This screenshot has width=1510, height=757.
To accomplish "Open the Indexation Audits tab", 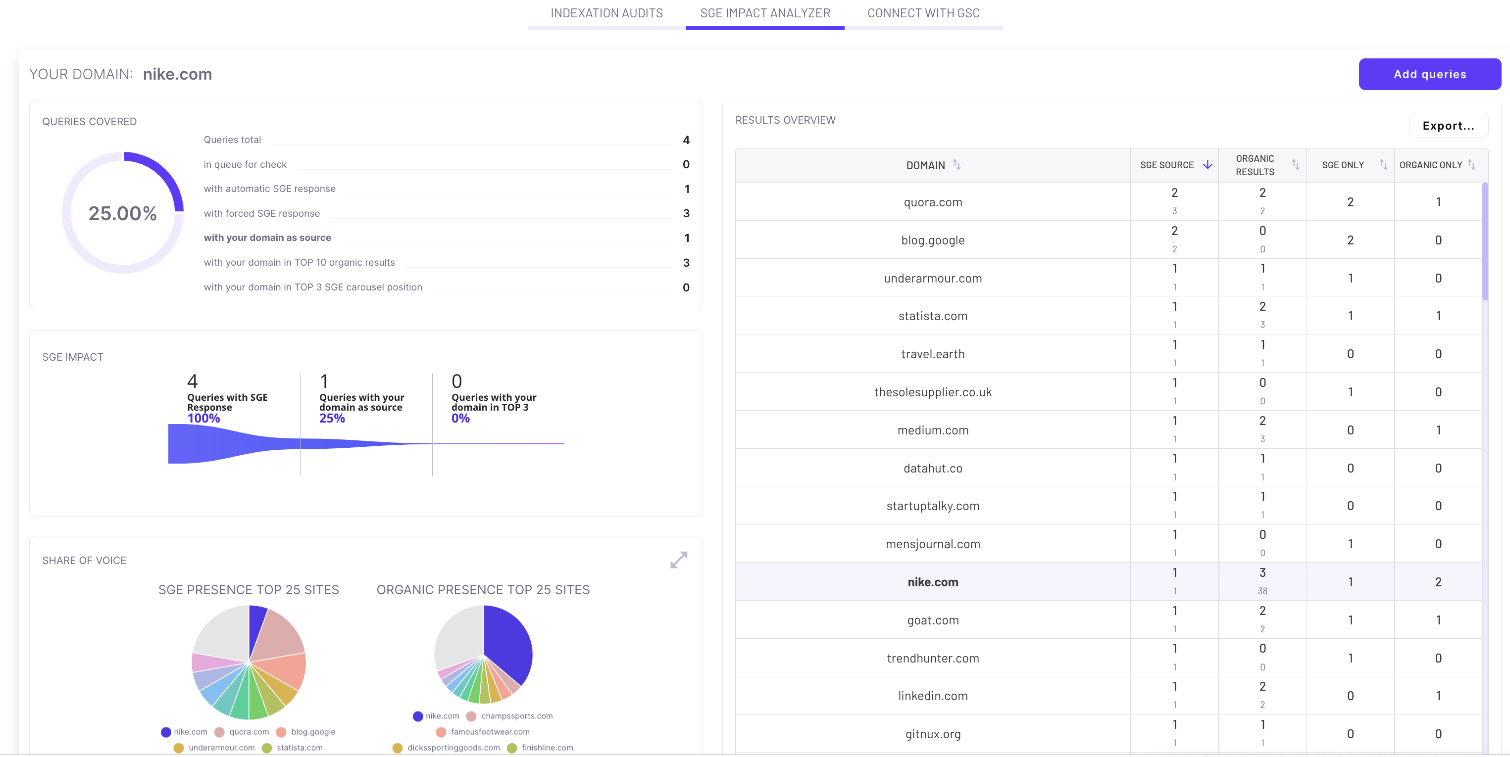I will point(606,13).
